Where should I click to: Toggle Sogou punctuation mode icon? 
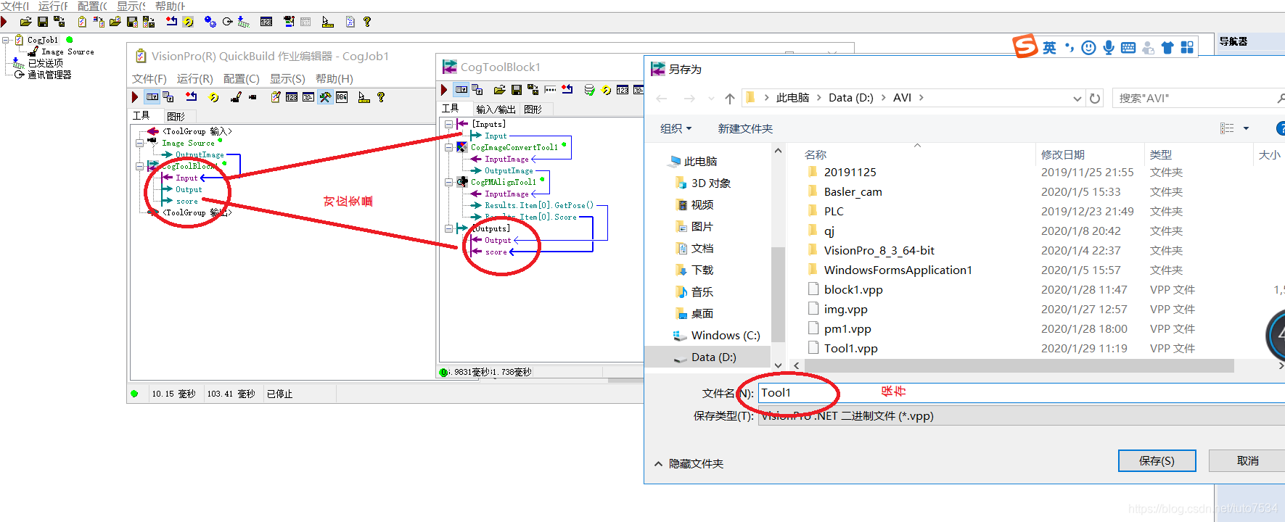pyautogui.click(x=1070, y=48)
